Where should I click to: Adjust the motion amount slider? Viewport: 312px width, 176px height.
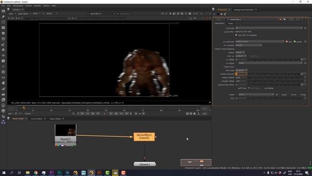[x=274, y=74]
